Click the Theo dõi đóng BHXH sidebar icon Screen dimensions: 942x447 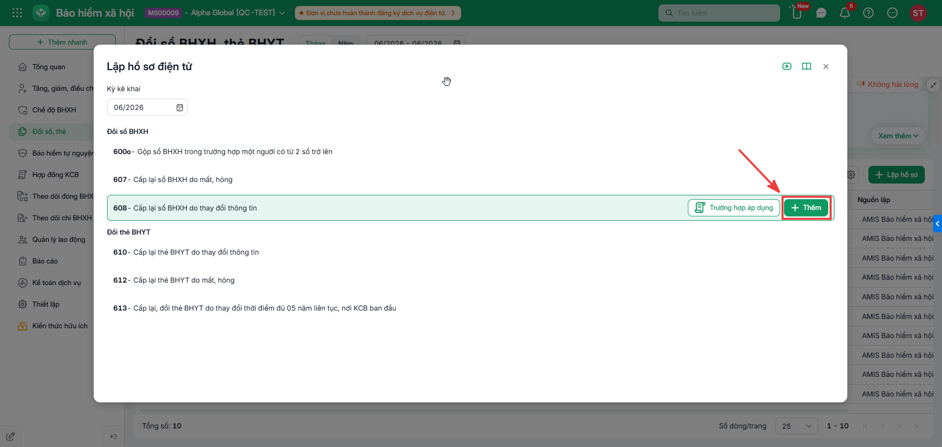click(23, 196)
